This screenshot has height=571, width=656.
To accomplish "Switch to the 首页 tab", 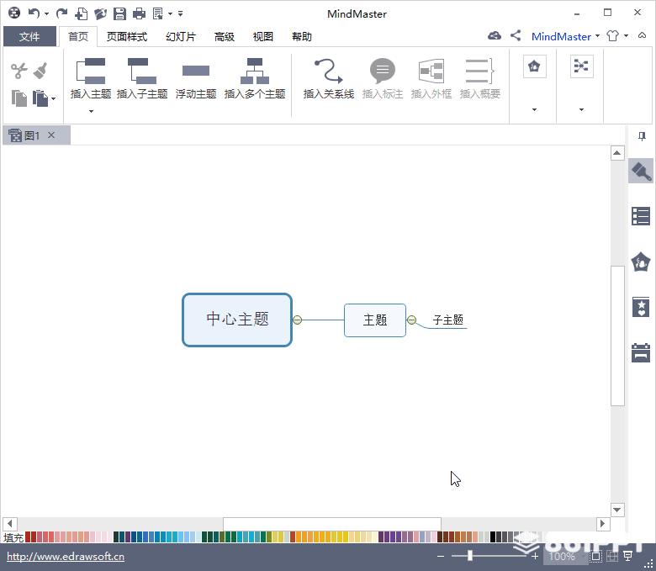I will tap(78, 36).
